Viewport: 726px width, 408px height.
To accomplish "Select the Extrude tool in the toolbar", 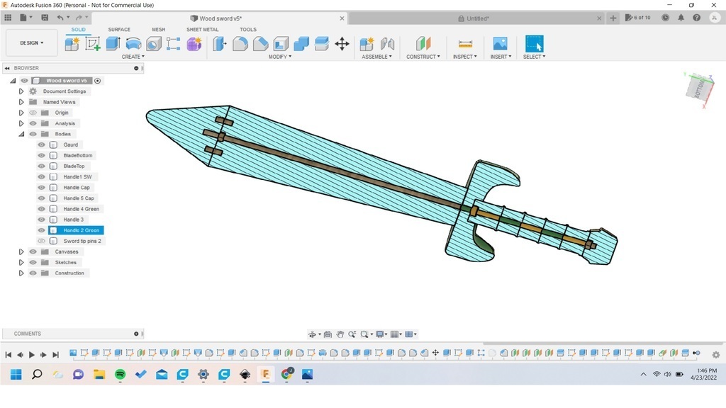I will [x=113, y=44].
